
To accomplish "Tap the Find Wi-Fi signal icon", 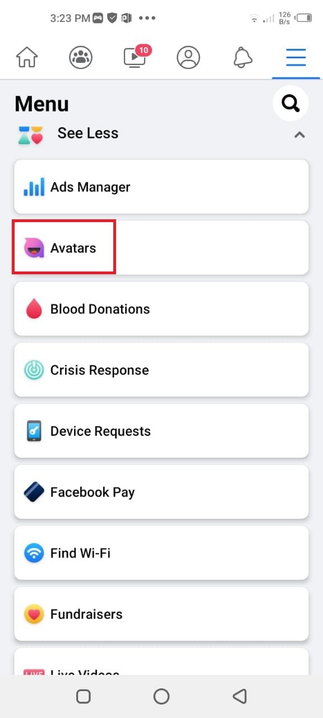I will click(34, 554).
